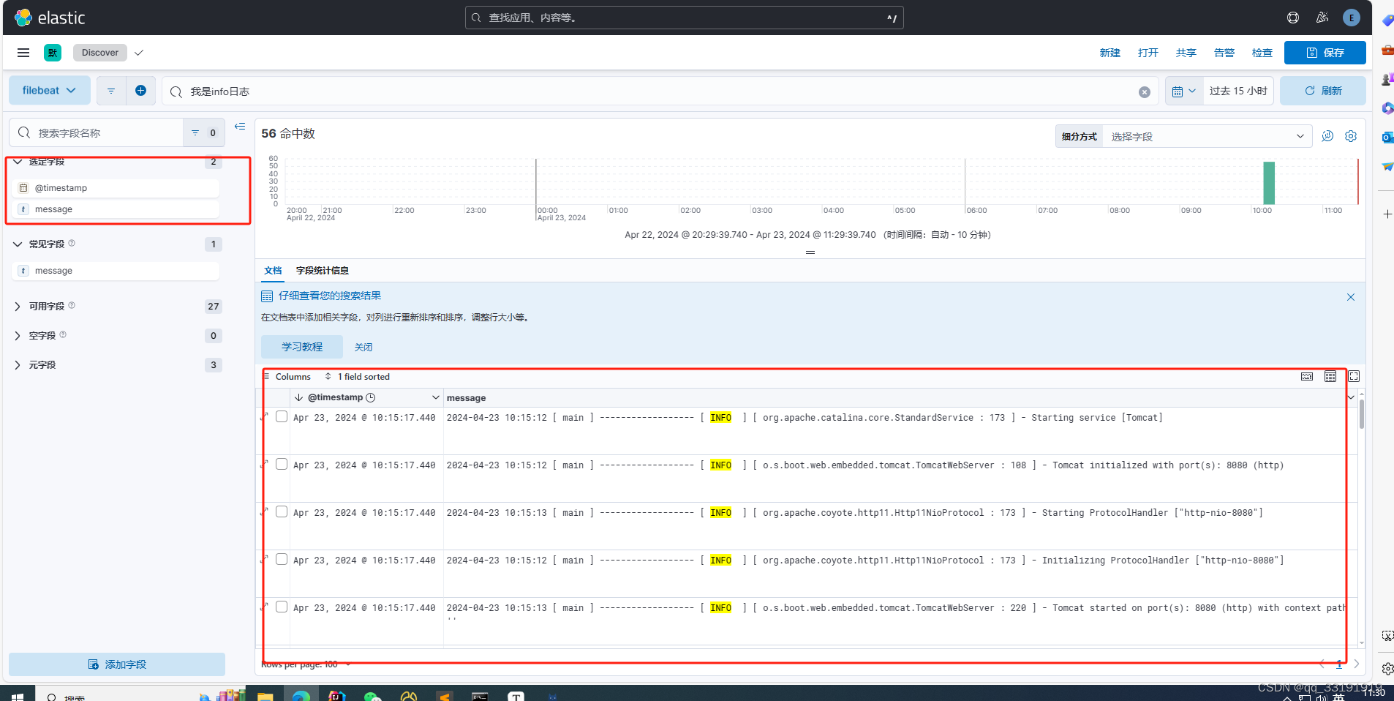Click 共享 in top menu
Viewport: 1394px width, 701px height.
1186,53
